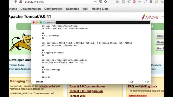Click the default_type application/octet-stream line
The image size is (173, 97).
coord(65,28)
